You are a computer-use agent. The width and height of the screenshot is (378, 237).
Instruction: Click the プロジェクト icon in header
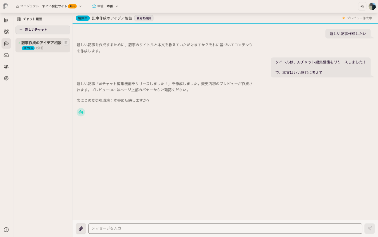(x=18, y=6)
